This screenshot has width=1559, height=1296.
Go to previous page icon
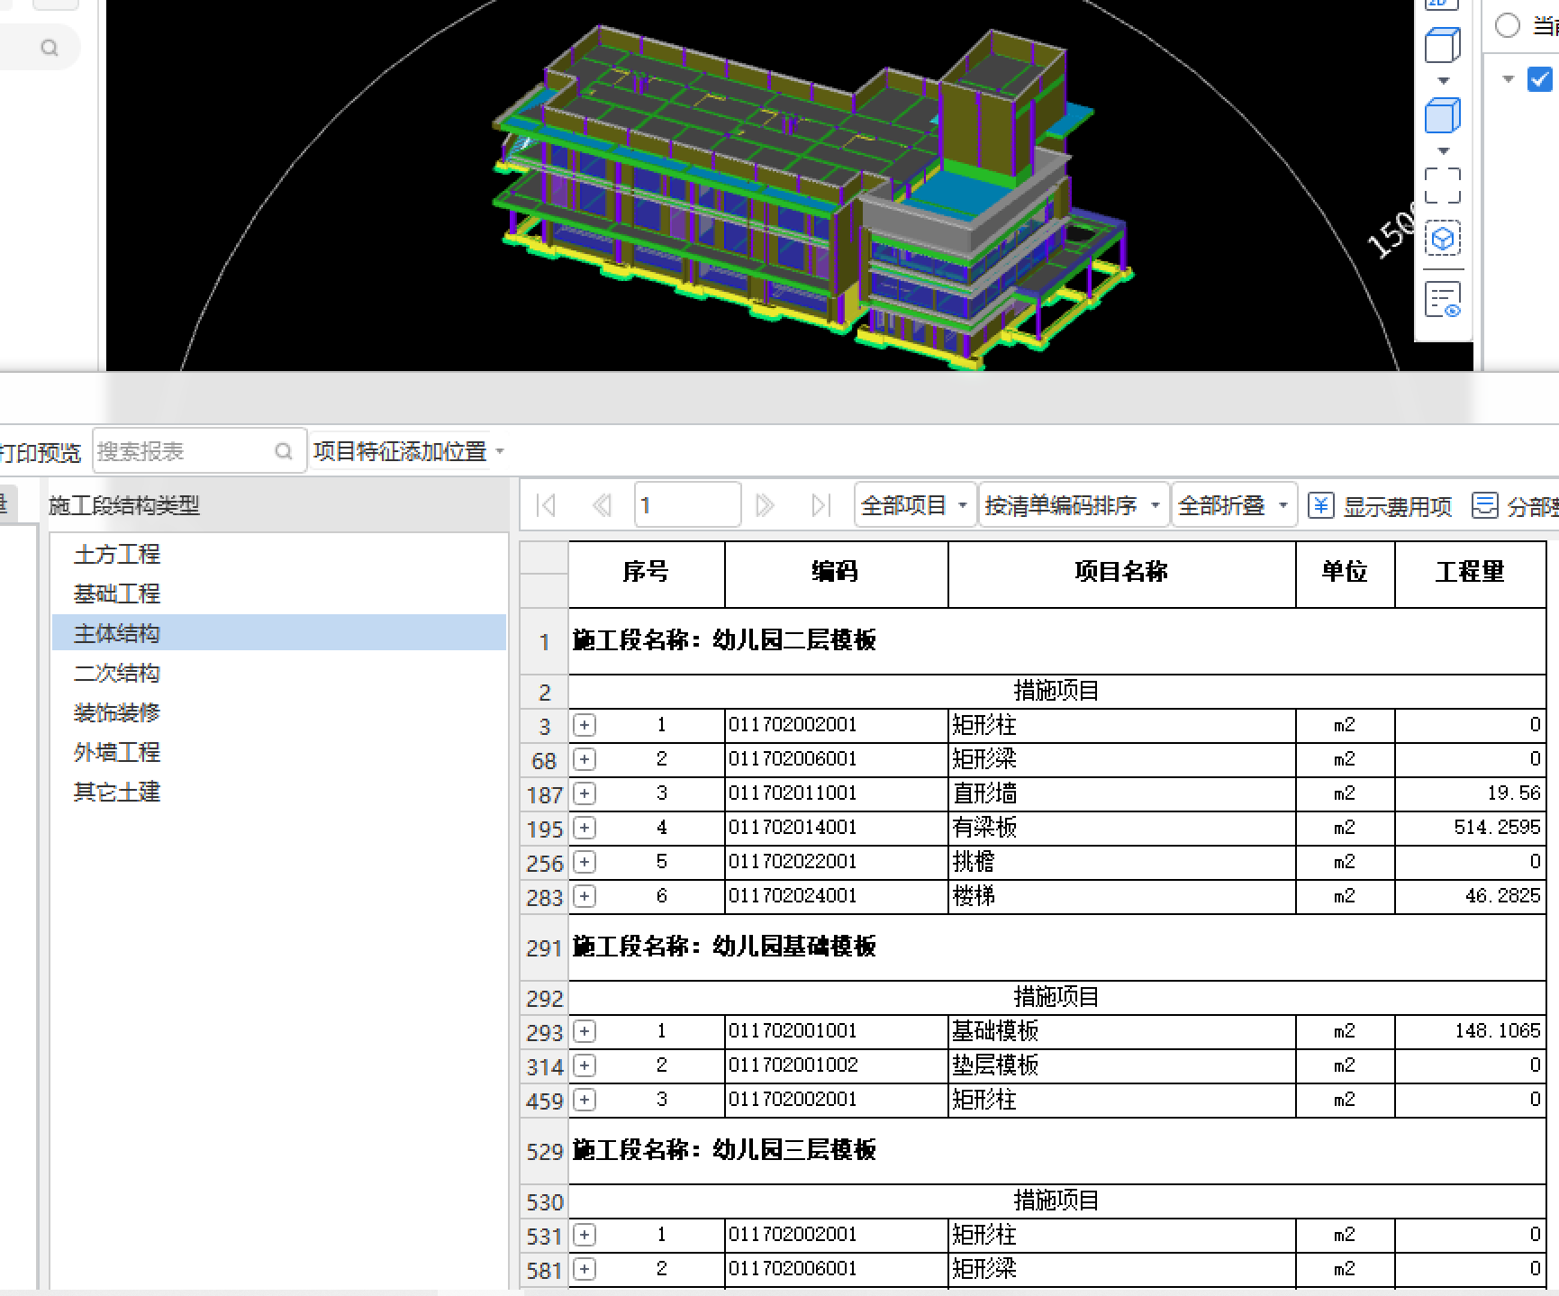[602, 505]
